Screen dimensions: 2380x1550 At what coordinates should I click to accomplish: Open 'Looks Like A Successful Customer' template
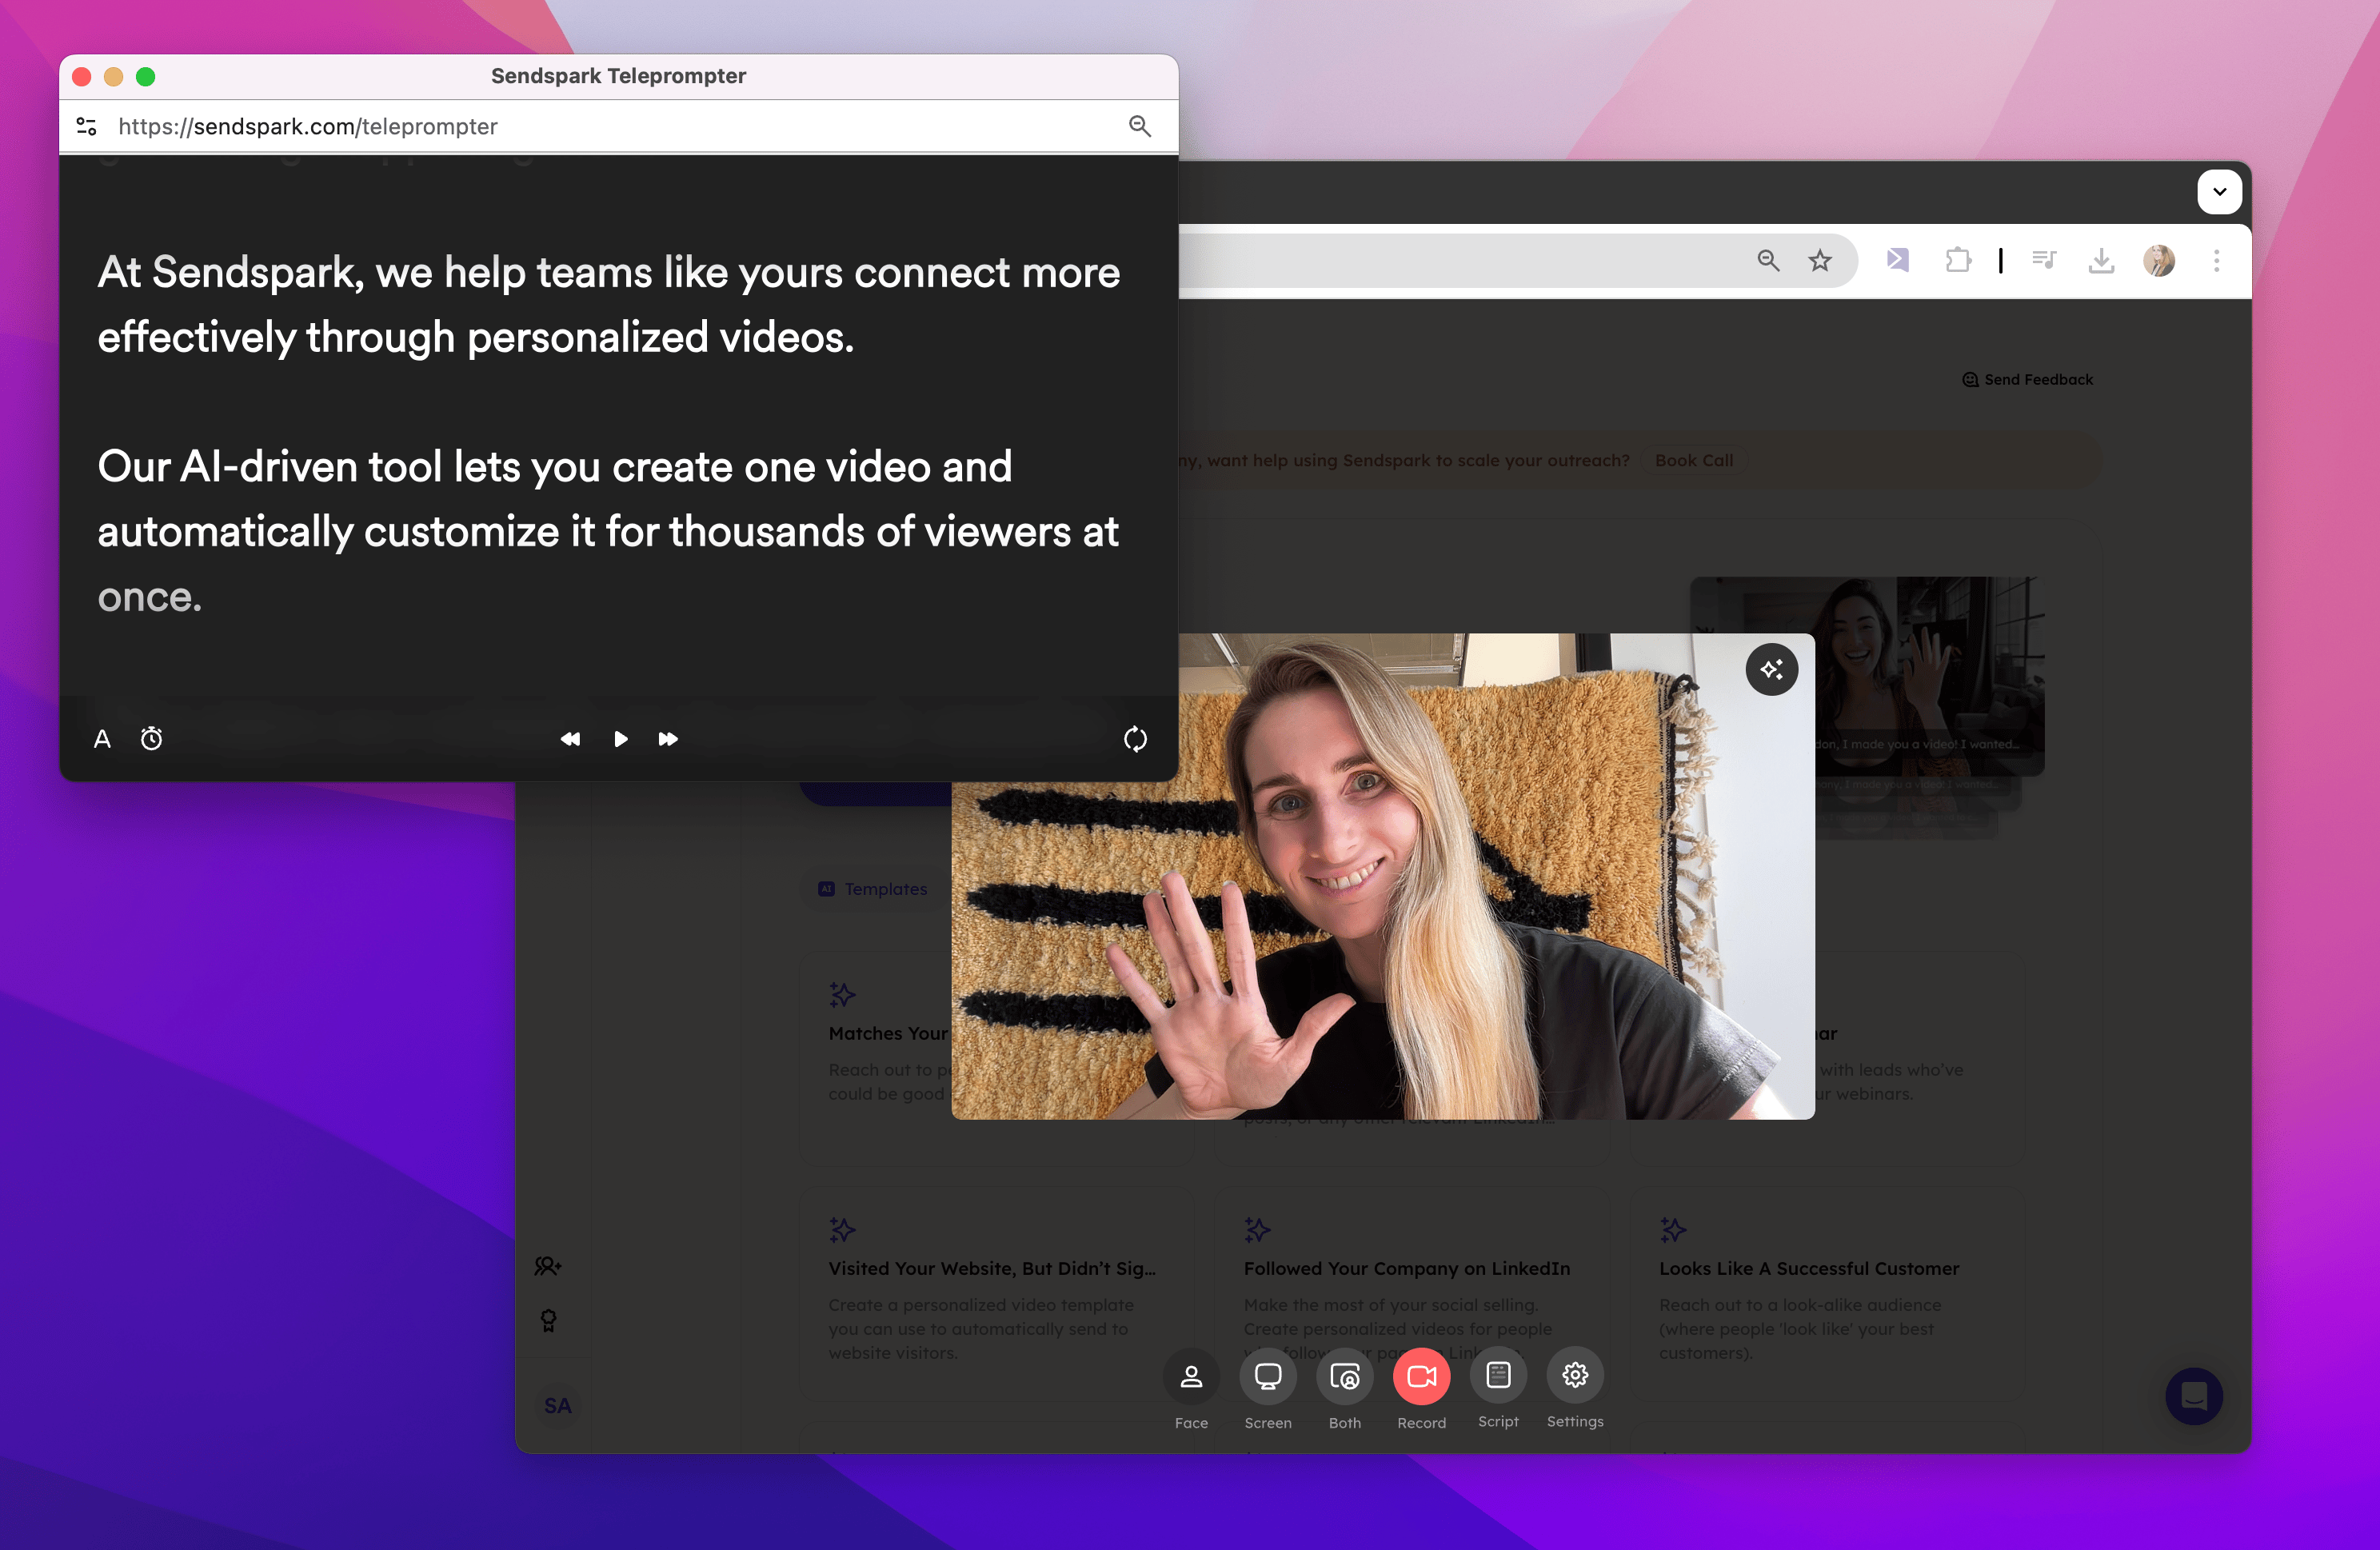[x=1827, y=1293]
